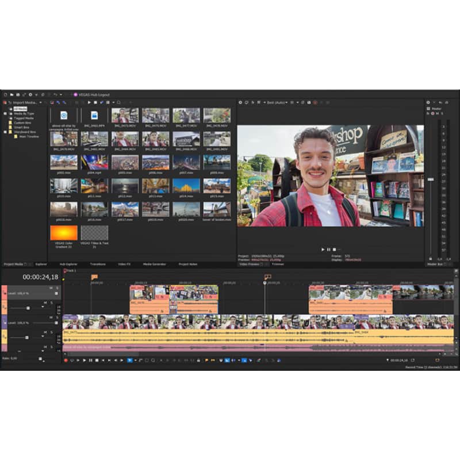
Task: Click the New project icon
Action: (5, 95)
